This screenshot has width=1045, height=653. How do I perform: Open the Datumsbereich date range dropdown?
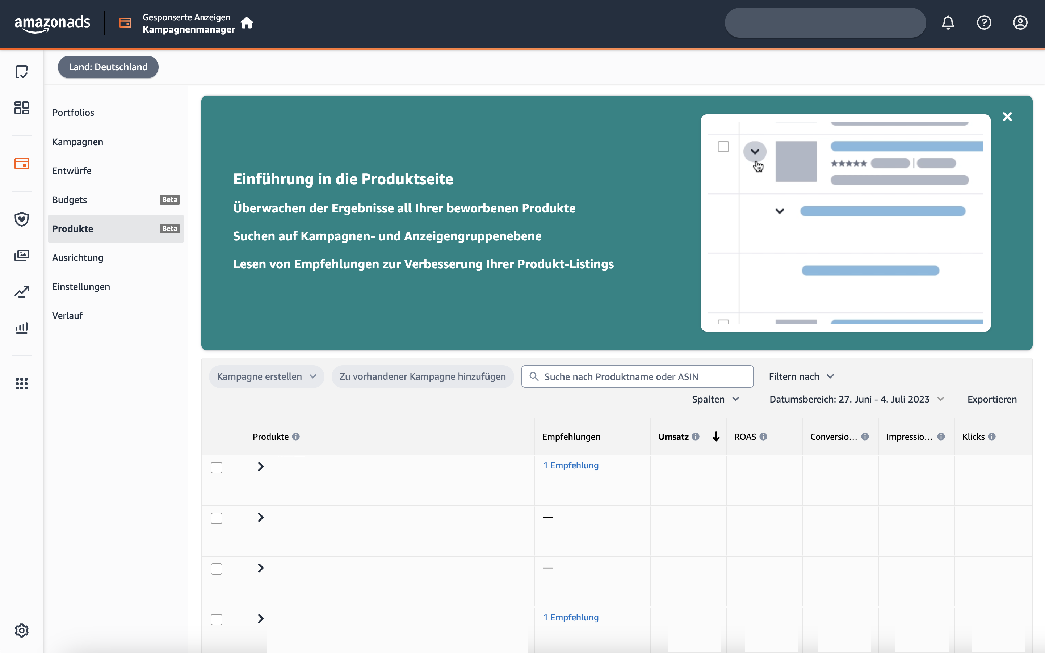click(857, 399)
